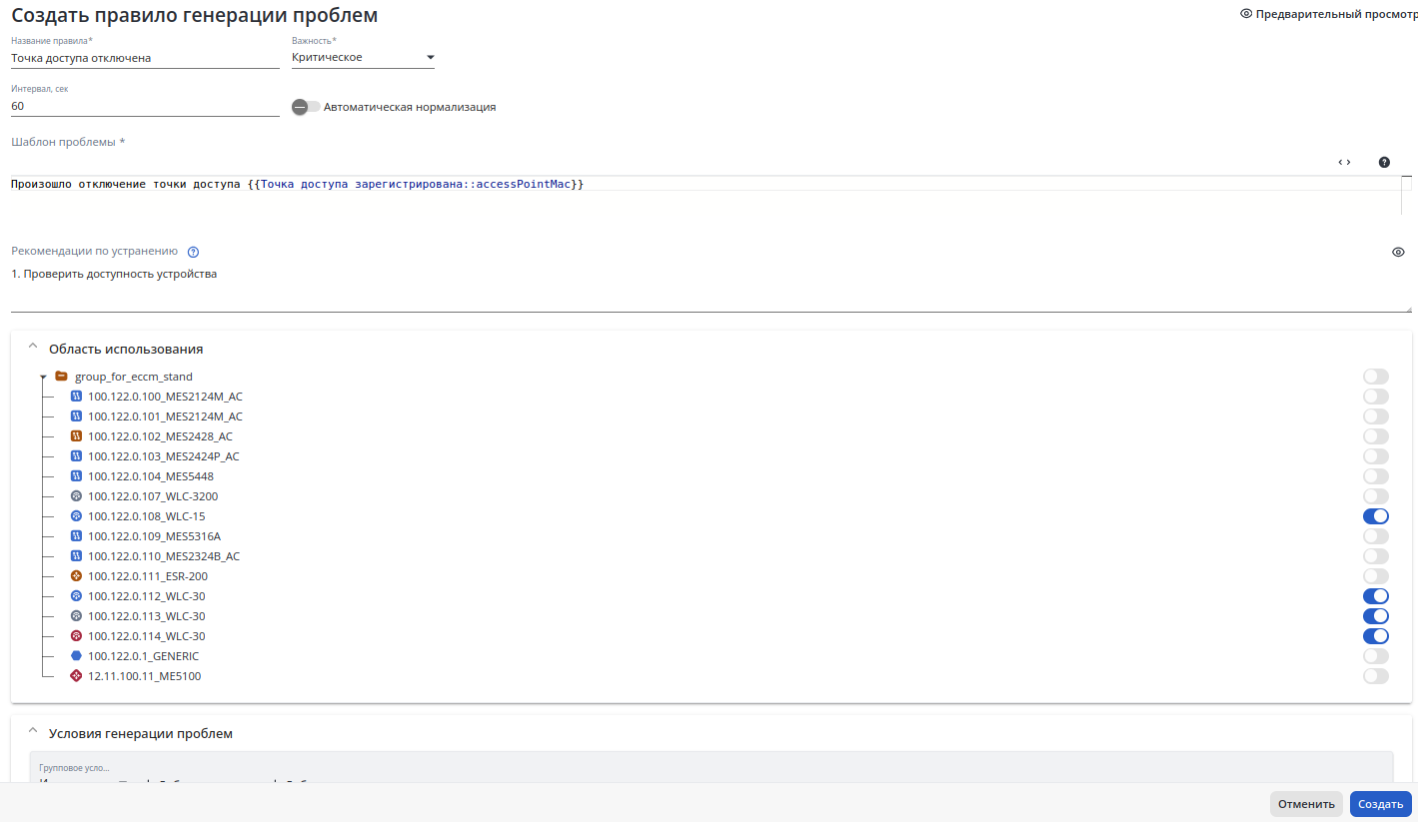Disable toggle for 100.122.0.108_WLC-15

[x=1376, y=516]
